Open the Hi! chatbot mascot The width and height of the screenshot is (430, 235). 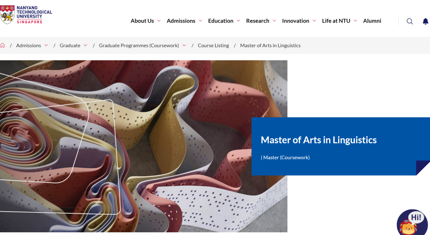tap(412, 223)
